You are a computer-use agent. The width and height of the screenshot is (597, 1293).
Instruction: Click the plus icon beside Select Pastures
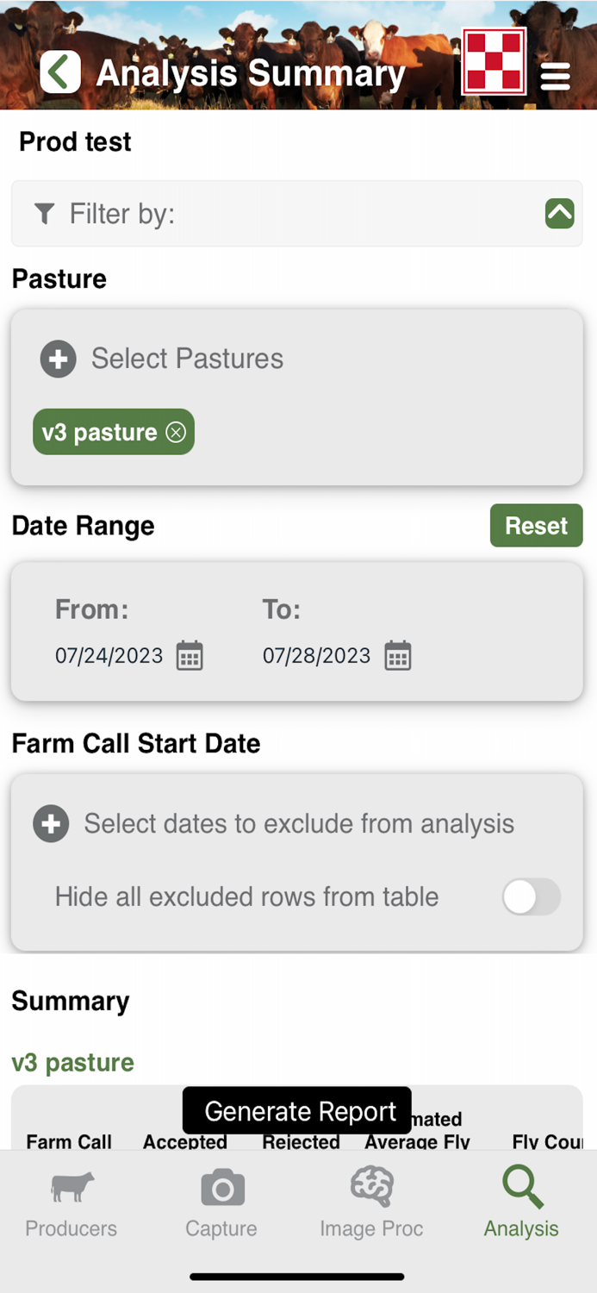pos(59,359)
